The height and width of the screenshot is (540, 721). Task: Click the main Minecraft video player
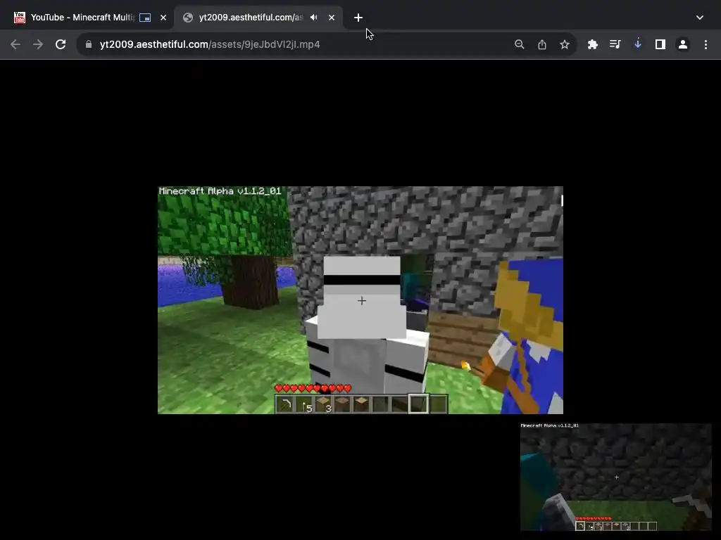360,300
